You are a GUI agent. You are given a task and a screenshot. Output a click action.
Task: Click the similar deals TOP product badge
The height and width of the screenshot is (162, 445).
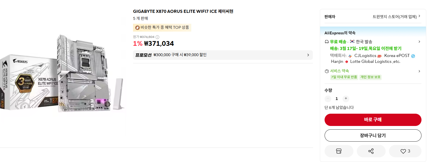(162, 27)
